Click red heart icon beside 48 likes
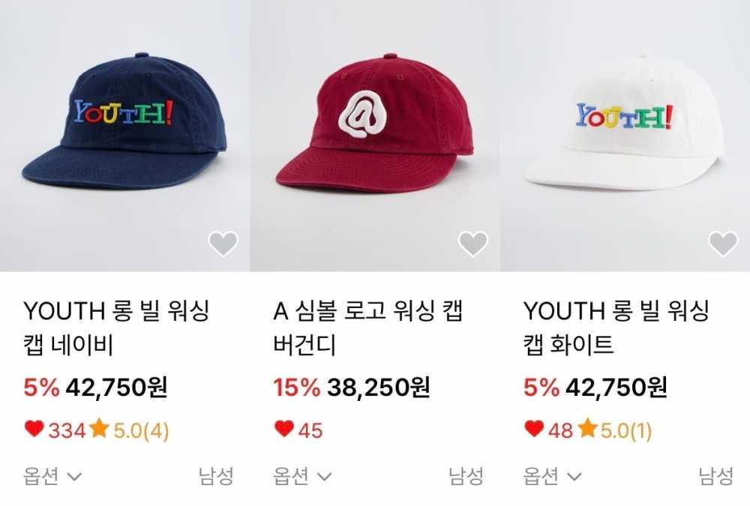This screenshot has height=506, width=750. (534, 429)
